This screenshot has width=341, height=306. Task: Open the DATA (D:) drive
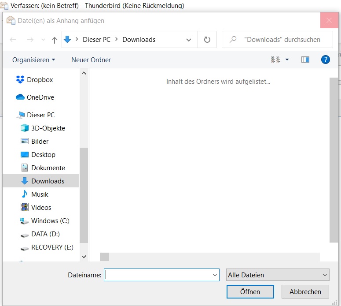[x=45, y=234]
